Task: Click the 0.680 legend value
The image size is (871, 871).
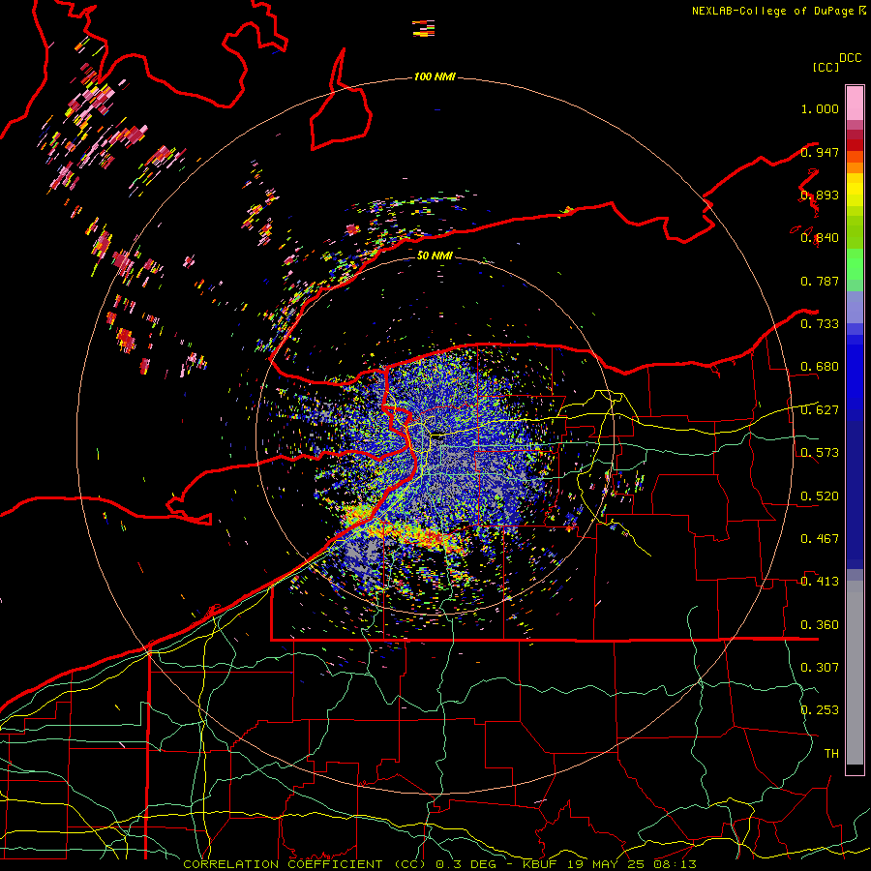Action: click(820, 367)
